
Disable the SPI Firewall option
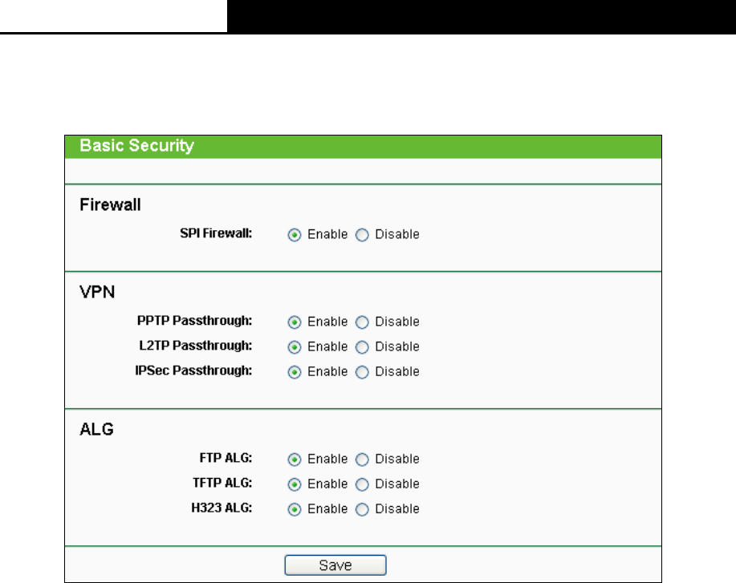(362, 235)
